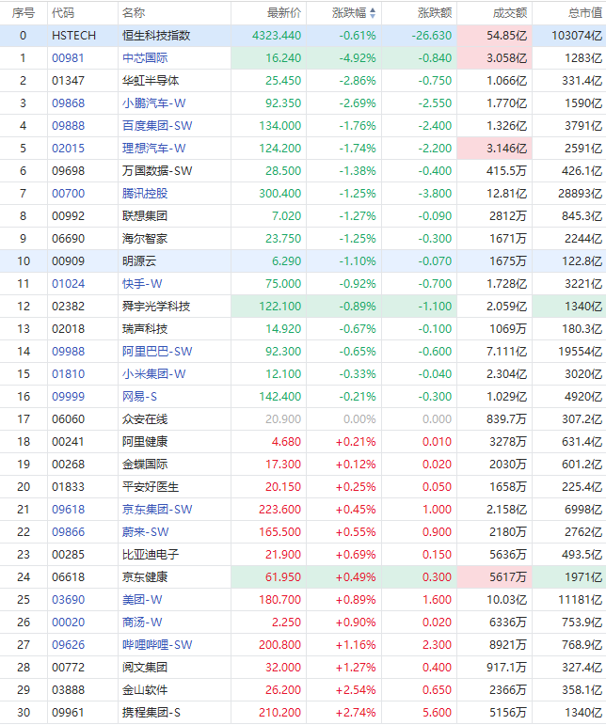This screenshot has height=725, width=606.
Task: Select 携程集团-S row name
Action: coord(151,713)
